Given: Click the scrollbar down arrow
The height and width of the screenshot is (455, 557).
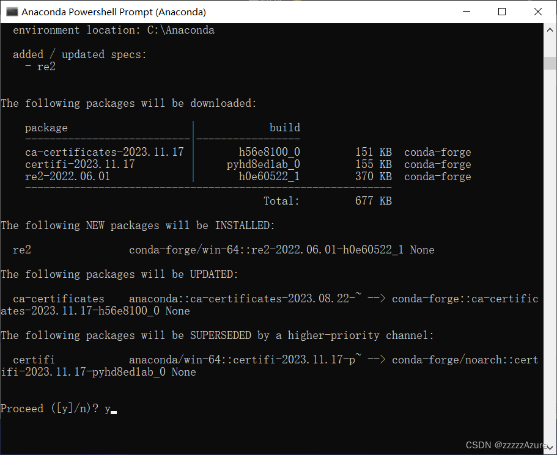Looking at the screenshot, I should click(x=550, y=446).
